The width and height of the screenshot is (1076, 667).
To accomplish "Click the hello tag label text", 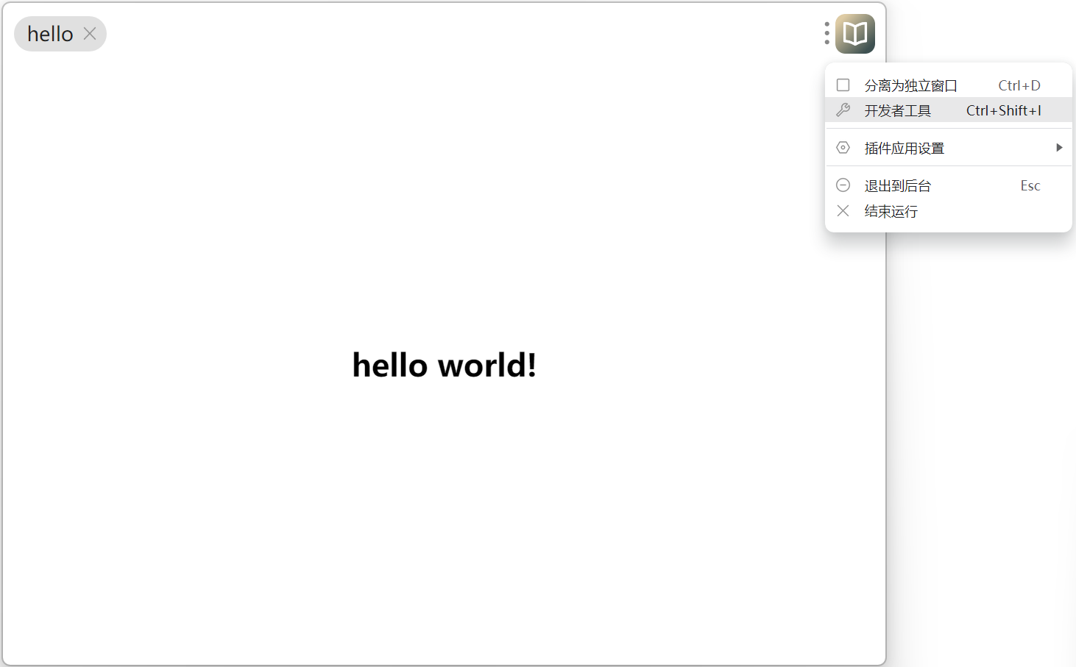I will pyautogui.click(x=49, y=33).
